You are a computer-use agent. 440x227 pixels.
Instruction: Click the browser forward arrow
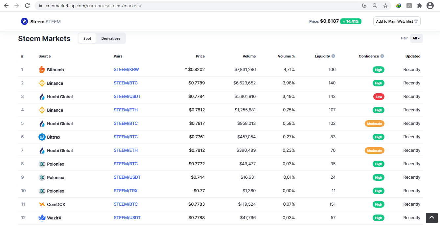(17, 6)
